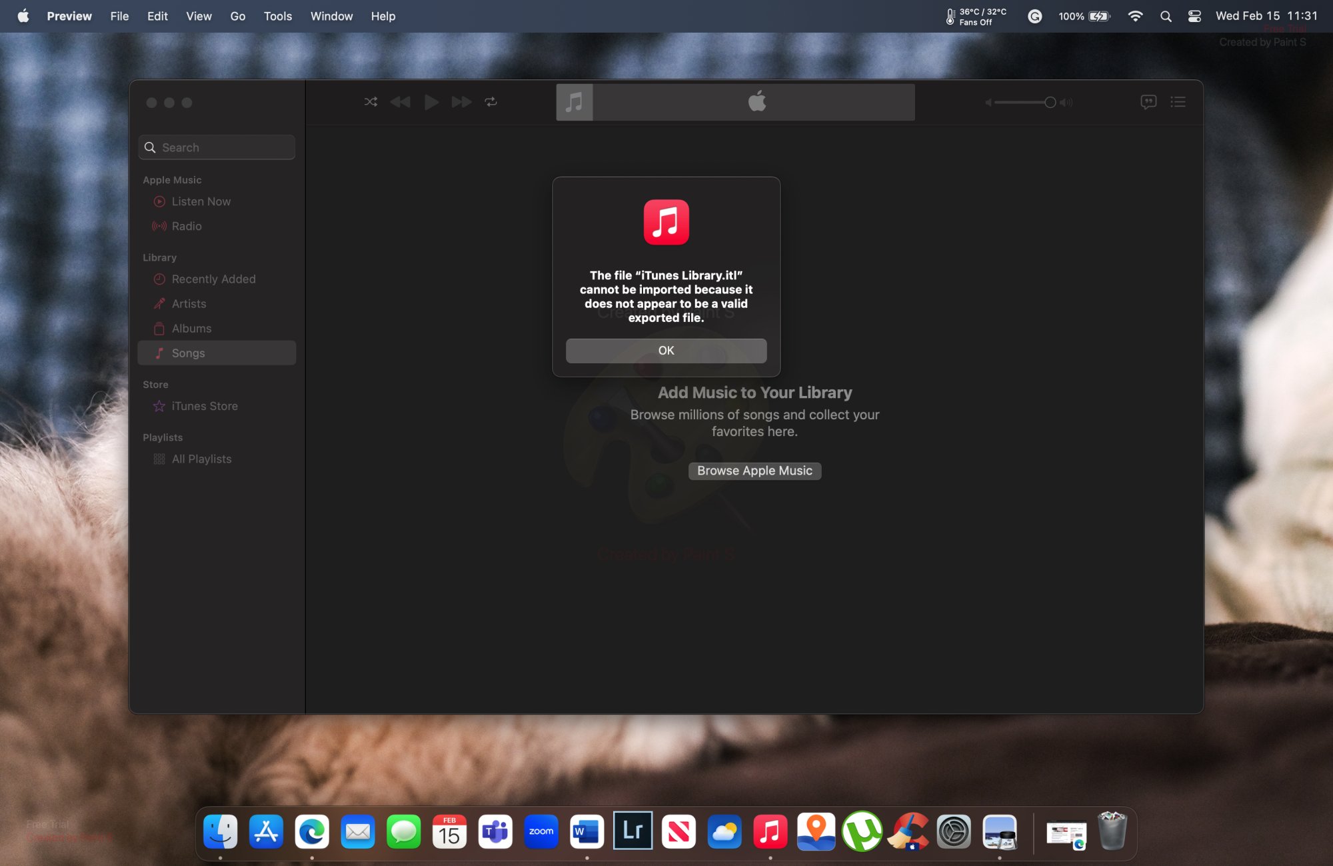Viewport: 1333px width, 866px height.
Task: Launch Lightroom from the Dock
Action: pyautogui.click(x=633, y=831)
